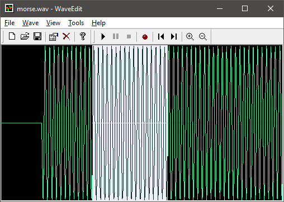Pause playback with the Pause button
Image resolution: width=284 pixels, height=202 pixels.
point(116,36)
